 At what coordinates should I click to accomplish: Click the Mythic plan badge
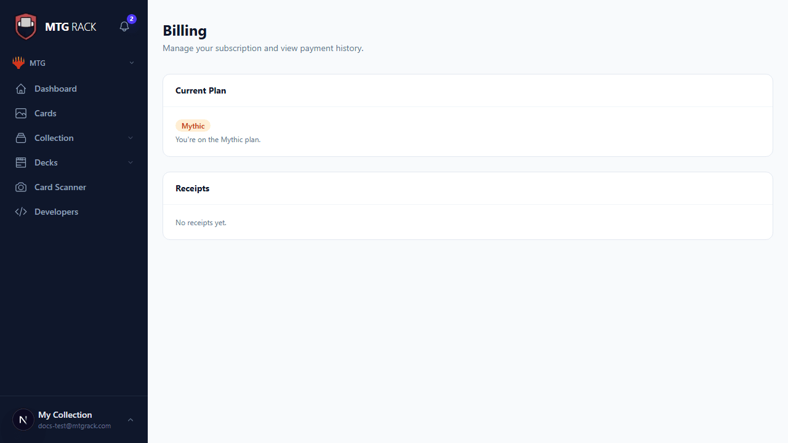coord(193,126)
